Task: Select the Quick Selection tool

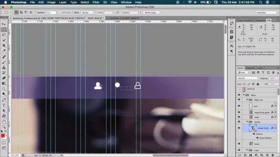Action: click(4, 40)
